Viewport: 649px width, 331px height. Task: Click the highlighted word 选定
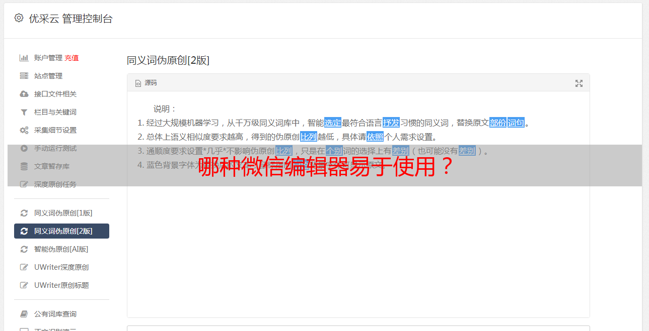333,123
